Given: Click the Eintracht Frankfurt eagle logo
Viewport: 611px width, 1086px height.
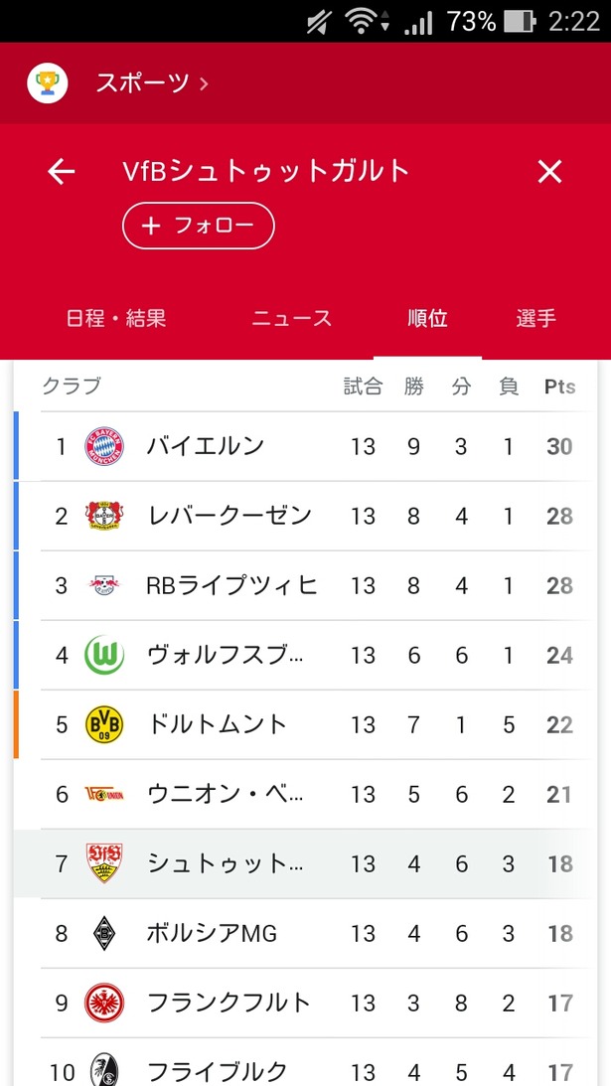Looking at the screenshot, I should click(104, 1003).
